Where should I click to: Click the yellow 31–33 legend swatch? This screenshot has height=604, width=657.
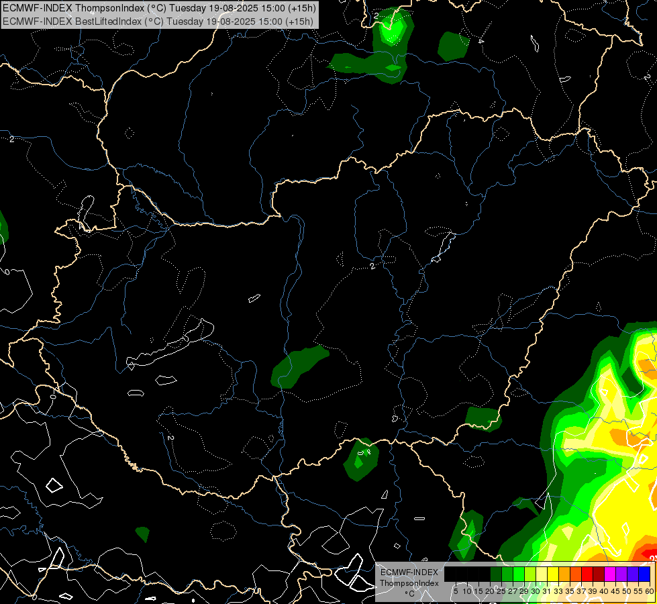(553, 574)
